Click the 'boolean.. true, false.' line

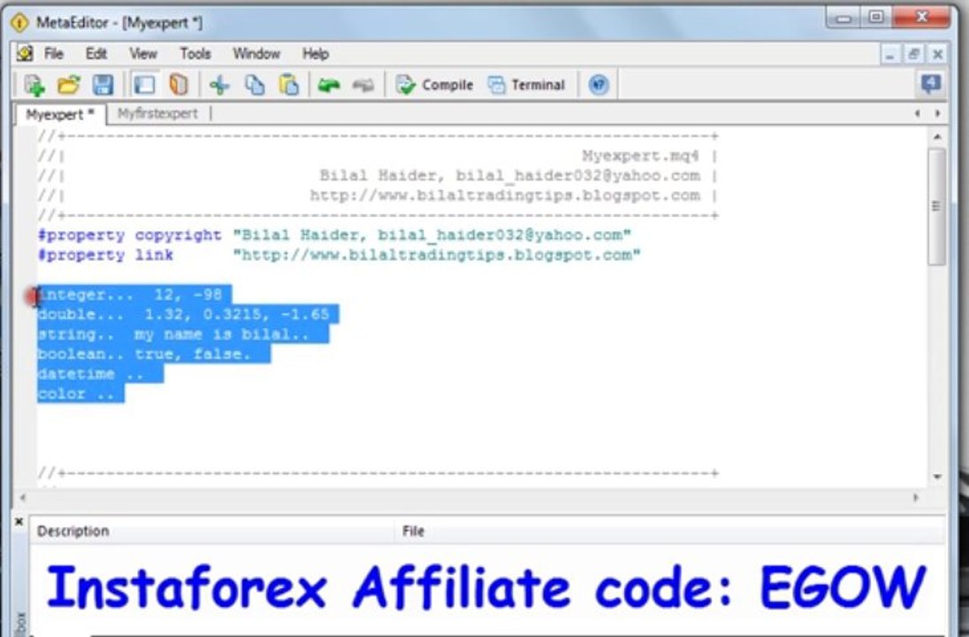coord(154,355)
